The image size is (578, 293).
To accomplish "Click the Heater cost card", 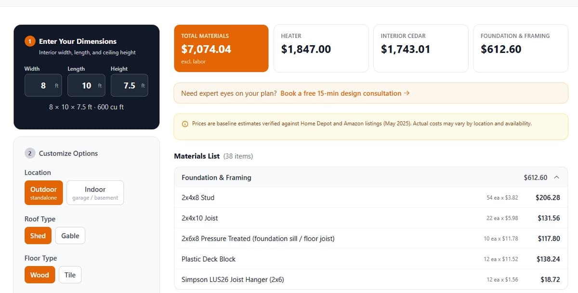I will tap(321, 48).
